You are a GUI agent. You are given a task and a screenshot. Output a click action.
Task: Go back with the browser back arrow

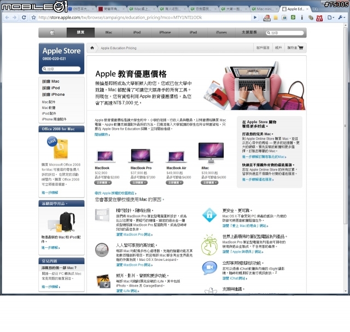tap(7, 18)
